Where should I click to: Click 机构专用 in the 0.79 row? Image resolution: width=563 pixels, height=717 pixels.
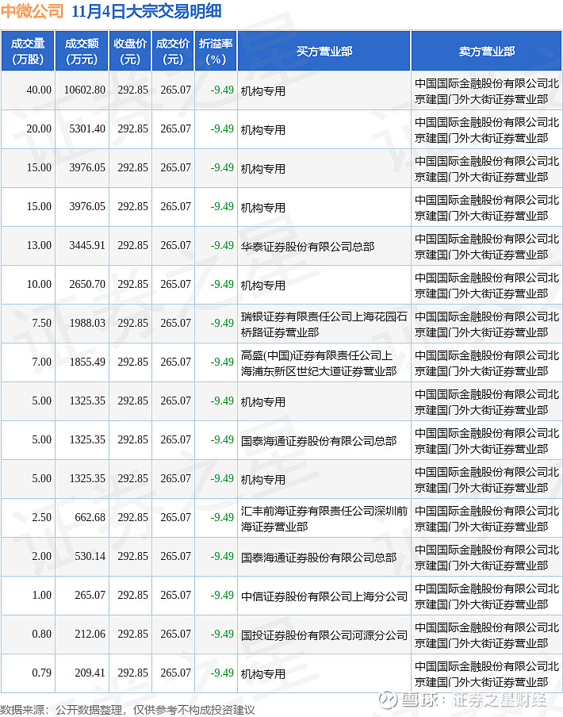tap(263, 674)
